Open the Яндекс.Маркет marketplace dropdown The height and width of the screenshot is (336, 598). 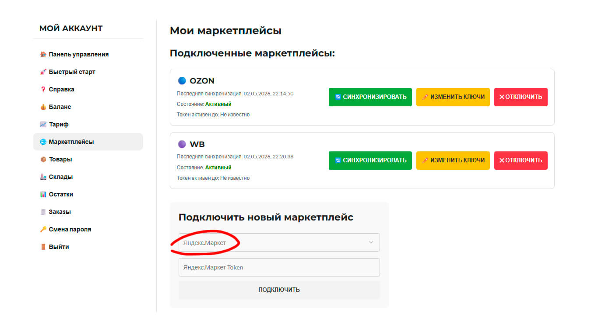(x=279, y=242)
